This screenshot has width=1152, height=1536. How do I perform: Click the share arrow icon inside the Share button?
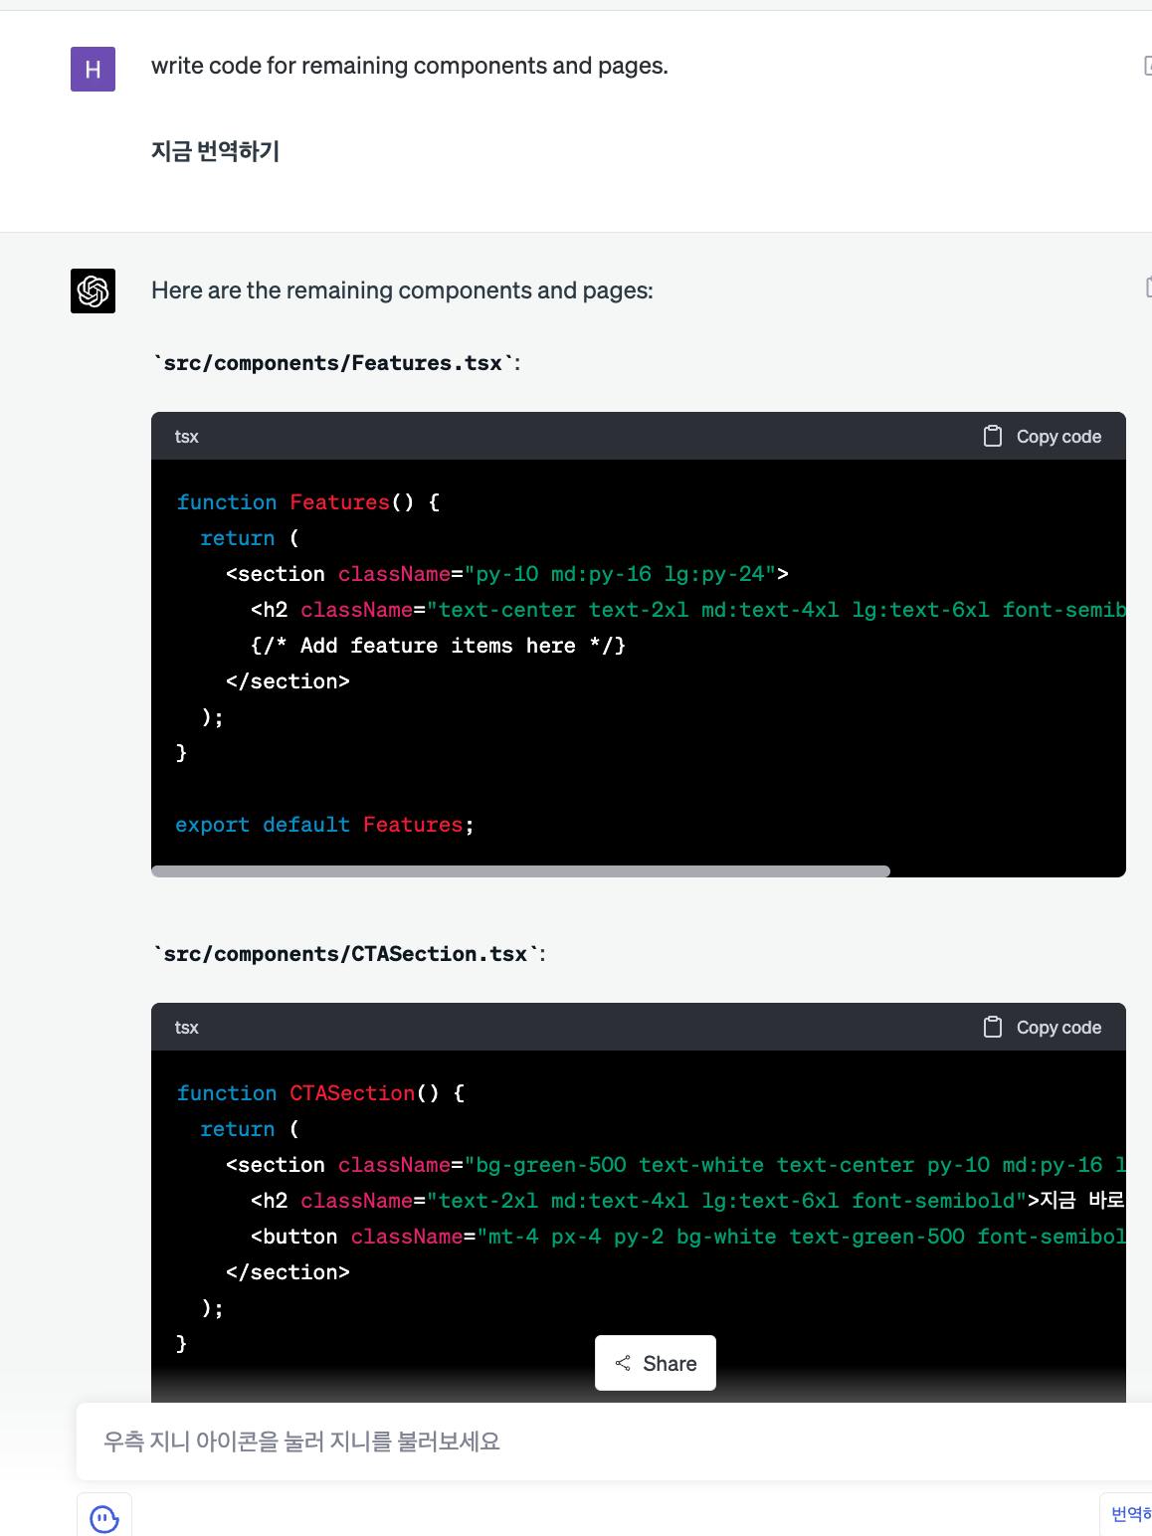pyautogui.click(x=623, y=1363)
